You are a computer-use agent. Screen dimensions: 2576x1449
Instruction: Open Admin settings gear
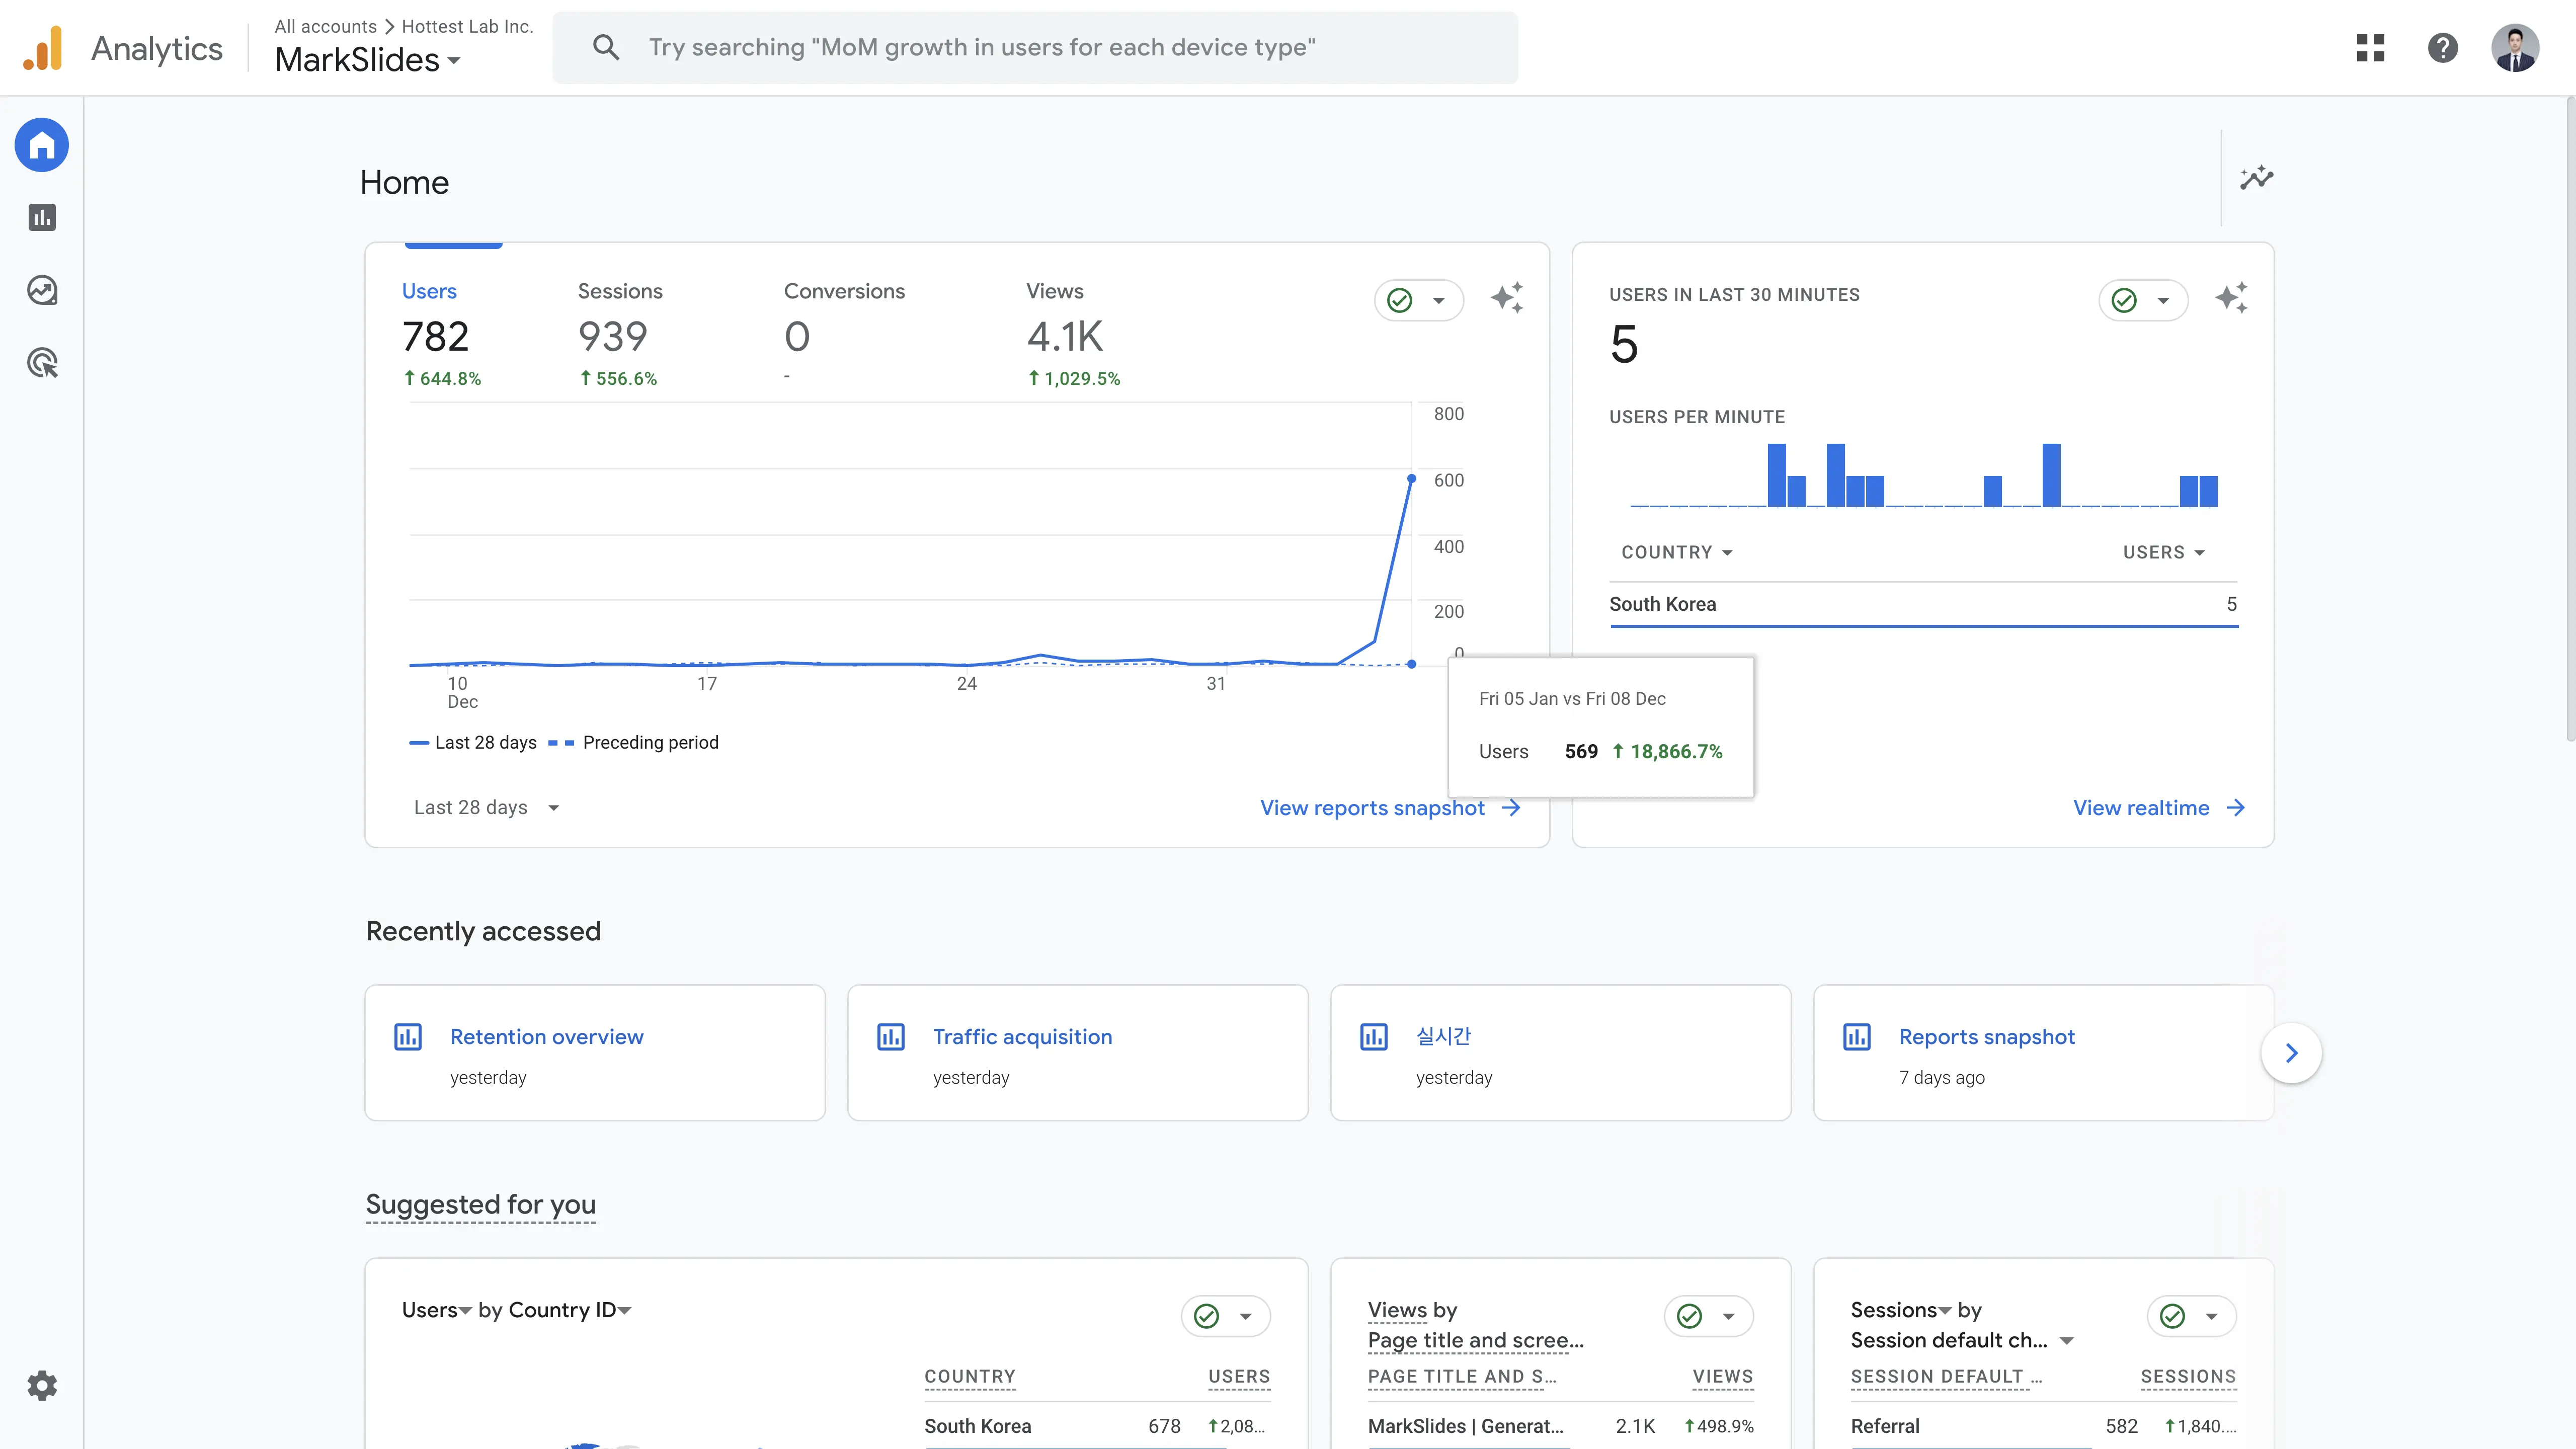42,1385
